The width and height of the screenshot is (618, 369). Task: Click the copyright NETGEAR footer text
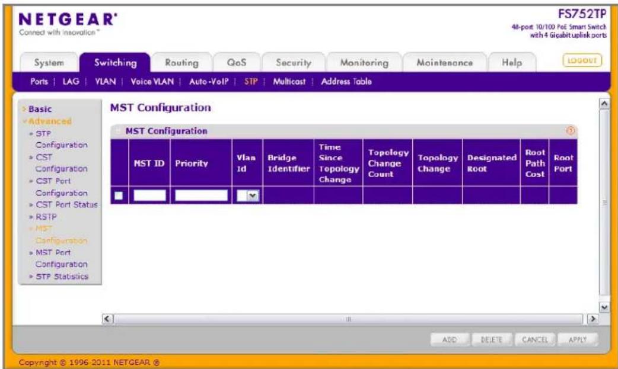pyautogui.click(x=89, y=362)
